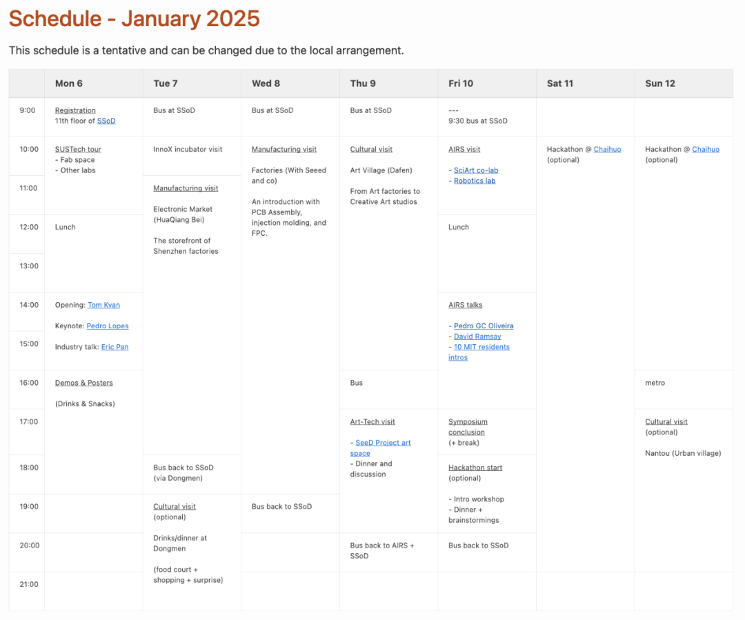Click the "Registration" heading on Monday
This screenshot has height=620, width=745.
click(x=75, y=110)
